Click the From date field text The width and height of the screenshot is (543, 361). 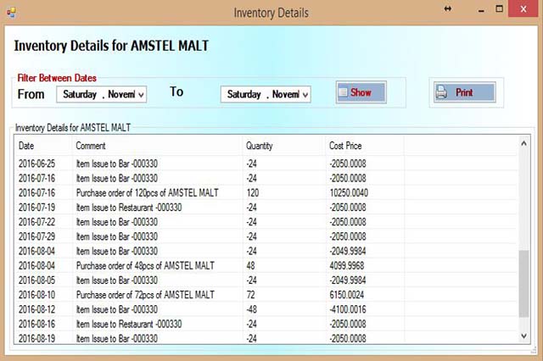98,94
